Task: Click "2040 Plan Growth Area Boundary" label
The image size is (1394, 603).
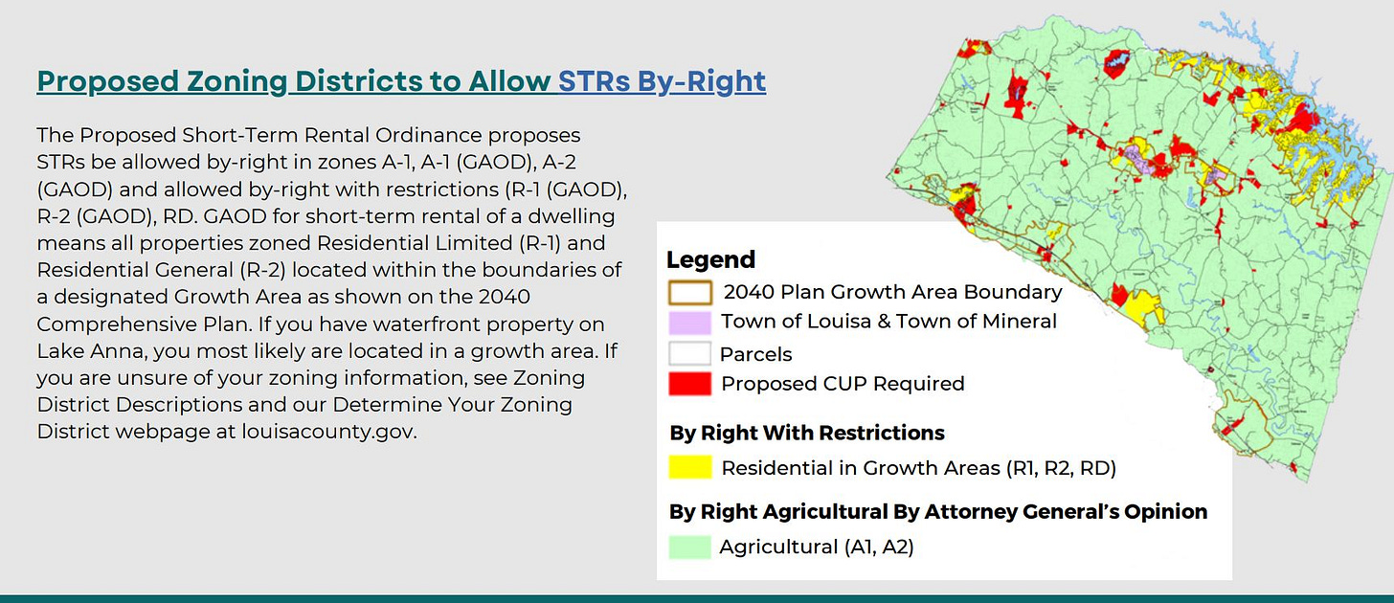Action: 892,292
